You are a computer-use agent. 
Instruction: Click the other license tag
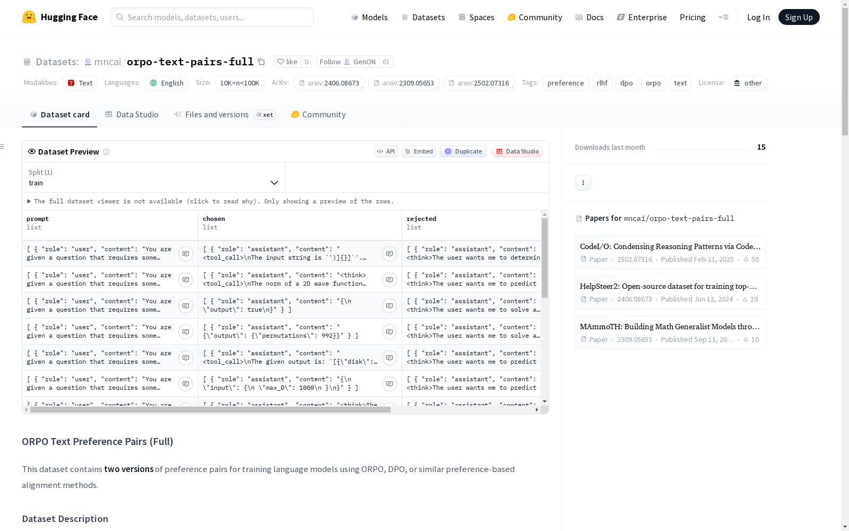[748, 83]
